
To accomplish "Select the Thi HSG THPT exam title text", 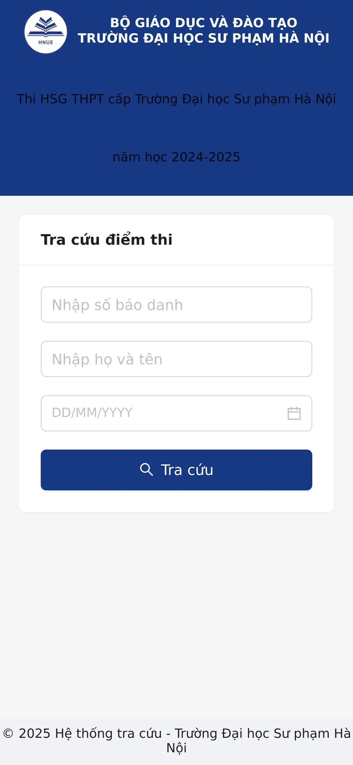I will click(x=176, y=99).
